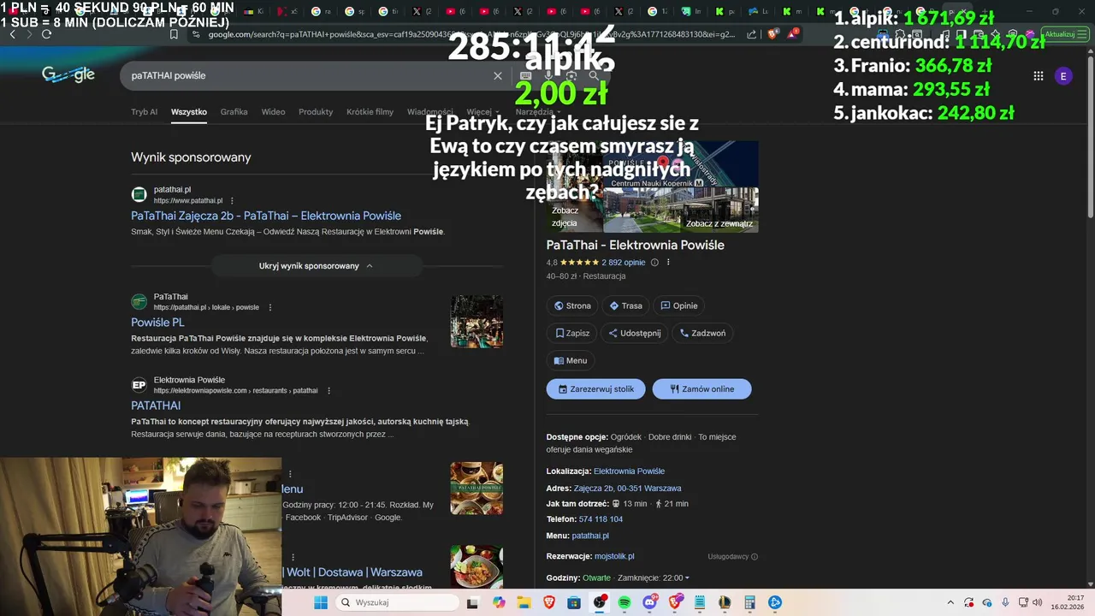Save the place with Zapisz
1095x616 pixels.
572,333
